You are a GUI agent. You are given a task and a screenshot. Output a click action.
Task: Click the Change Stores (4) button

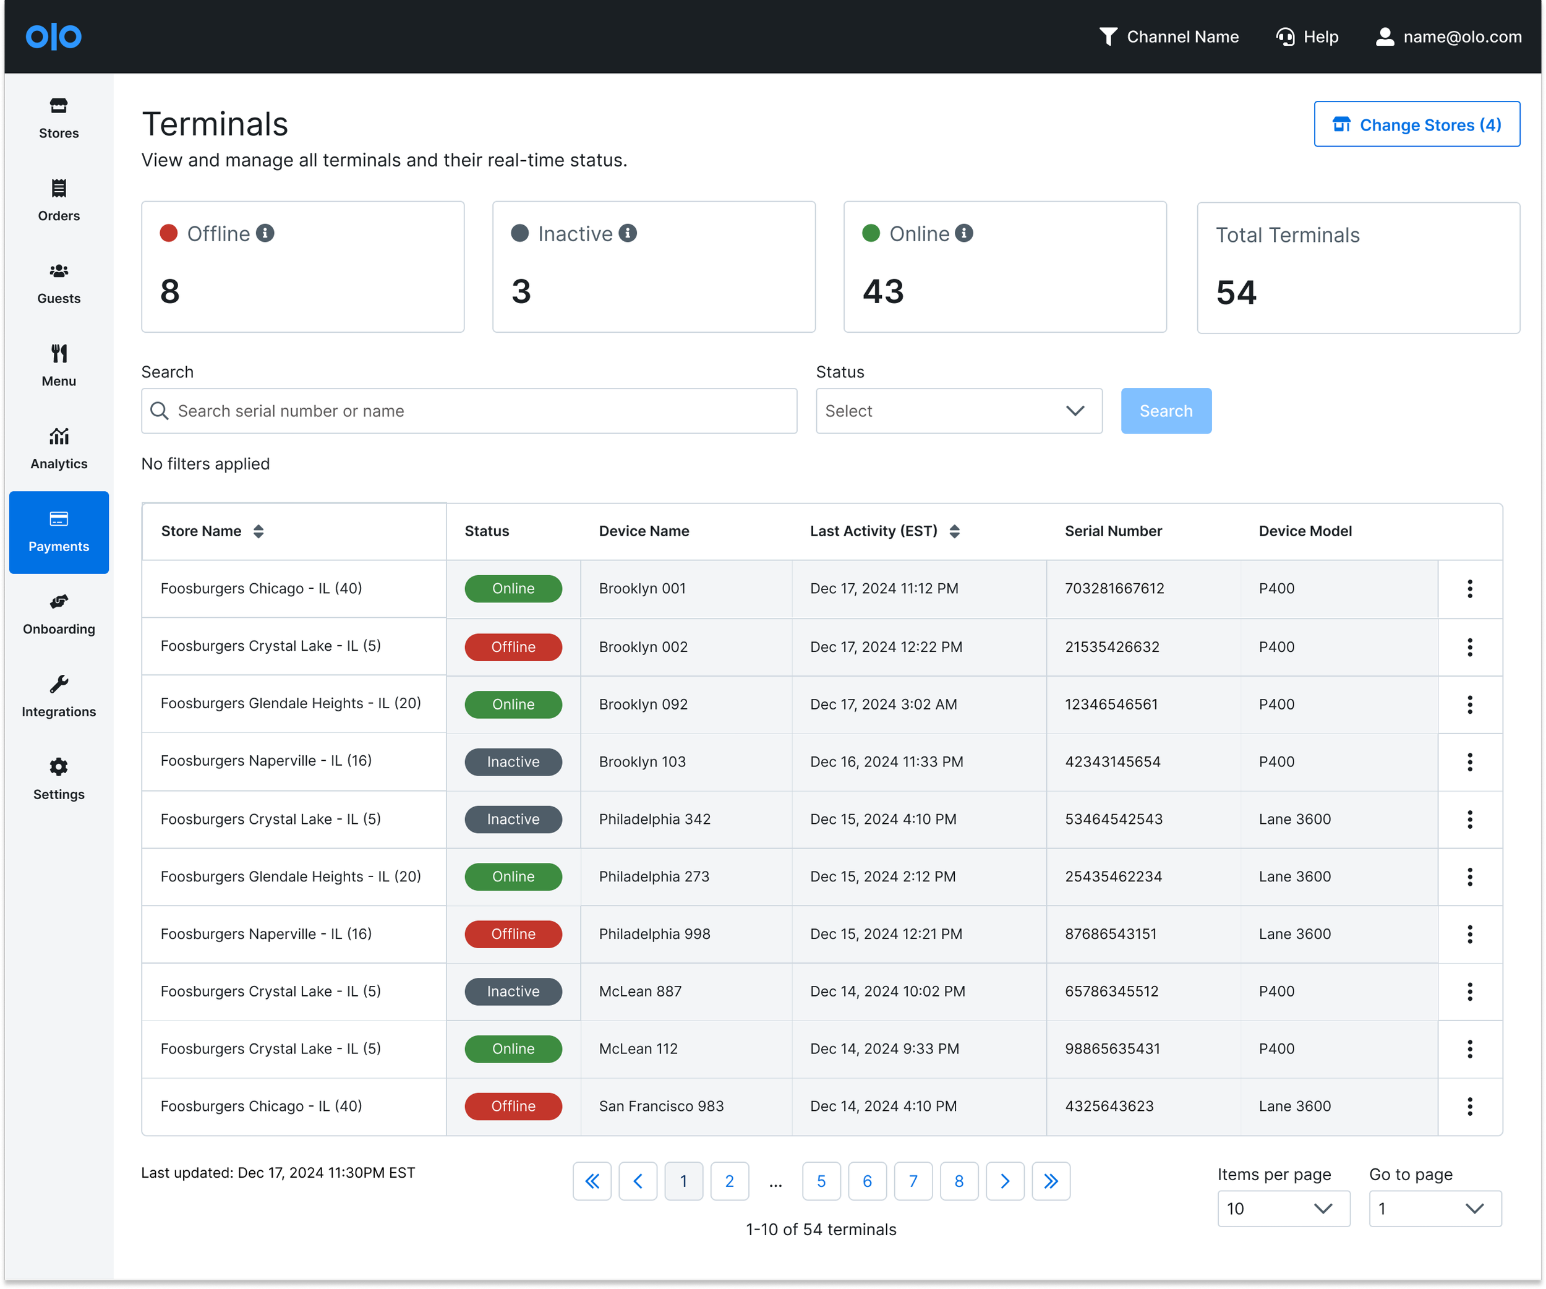tap(1416, 124)
